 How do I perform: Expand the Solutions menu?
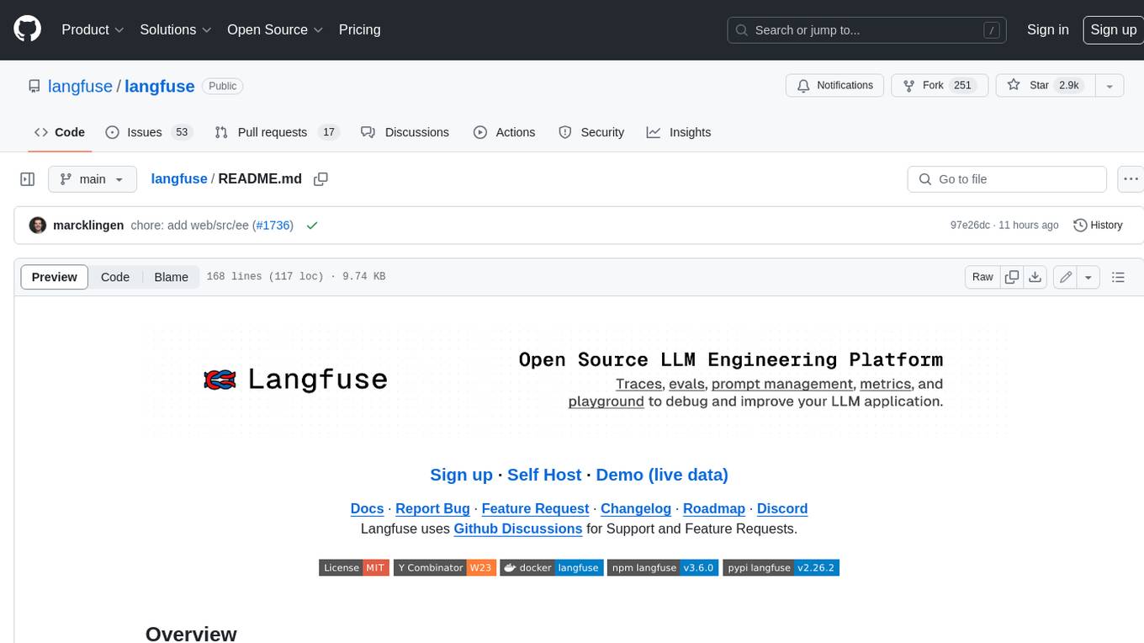coord(174,29)
